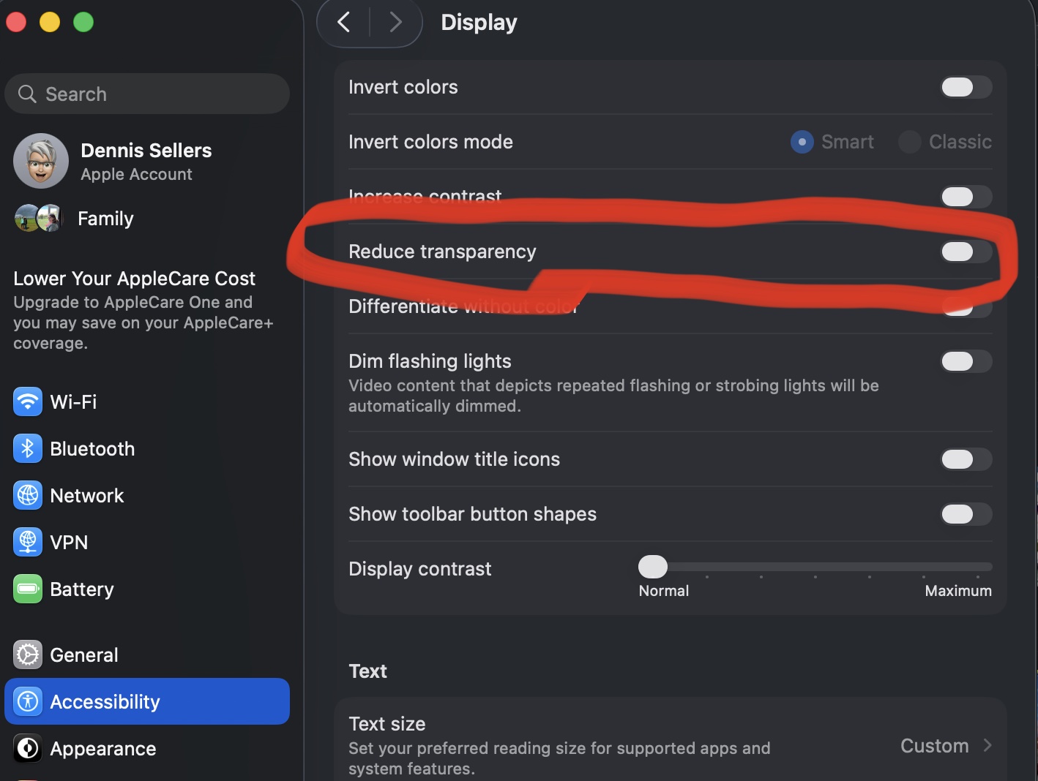Select the Classic invert mode radio button
The image size is (1038, 781).
[909, 142]
